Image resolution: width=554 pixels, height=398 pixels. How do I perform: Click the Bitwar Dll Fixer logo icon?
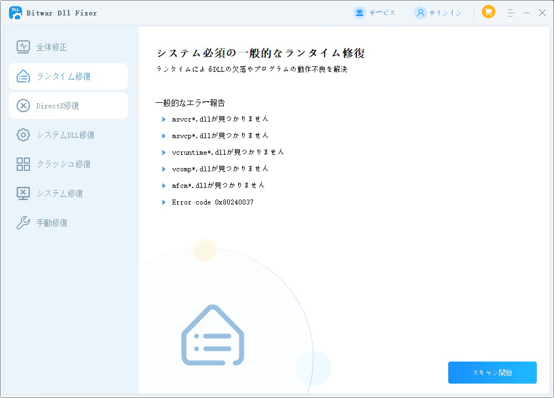[x=15, y=13]
